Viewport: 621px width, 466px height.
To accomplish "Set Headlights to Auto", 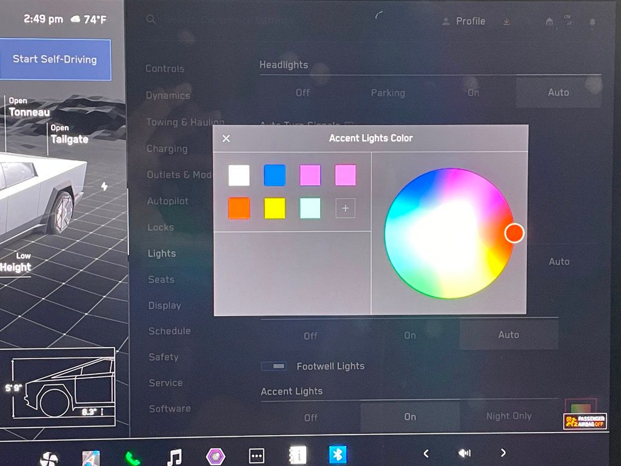I will tap(559, 92).
